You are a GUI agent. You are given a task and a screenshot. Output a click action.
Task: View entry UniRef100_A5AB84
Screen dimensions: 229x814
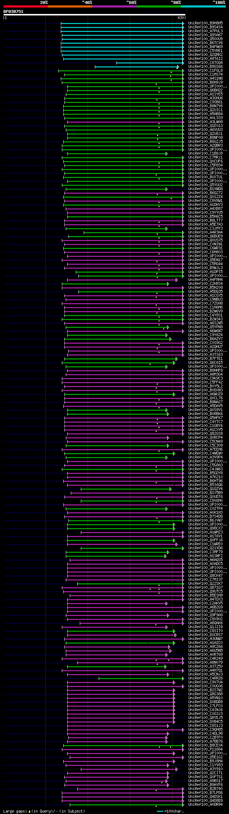205,114
